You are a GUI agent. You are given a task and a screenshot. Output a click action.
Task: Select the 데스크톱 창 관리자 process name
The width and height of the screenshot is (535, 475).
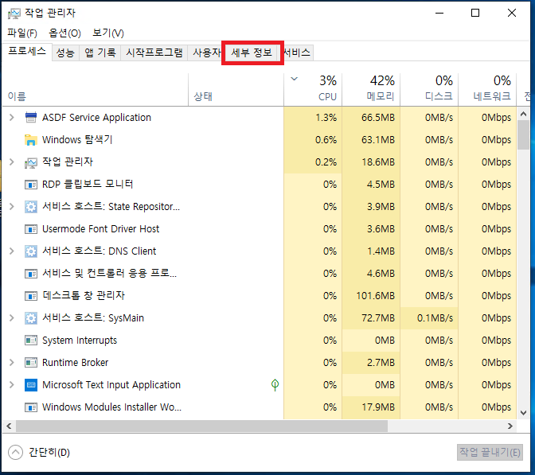click(84, 295)
